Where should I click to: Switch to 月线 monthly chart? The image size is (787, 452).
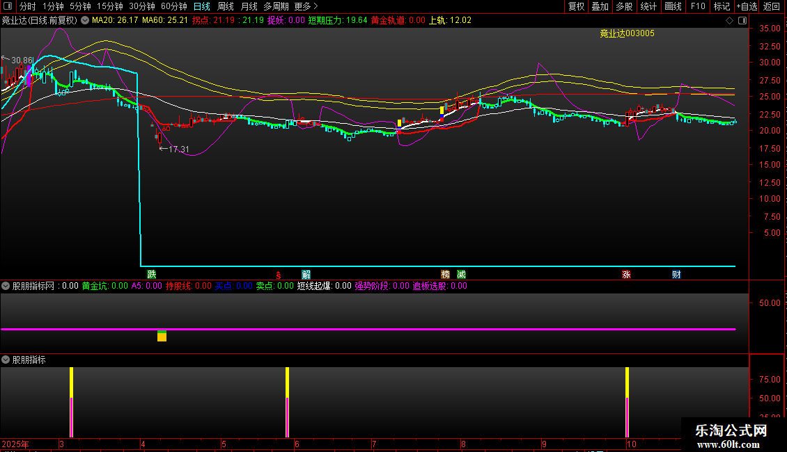pyautogui.click(x=249, y=6)
